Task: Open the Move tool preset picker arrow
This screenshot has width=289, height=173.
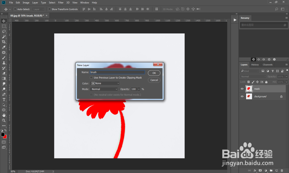Action: click(x=10, y=9)
